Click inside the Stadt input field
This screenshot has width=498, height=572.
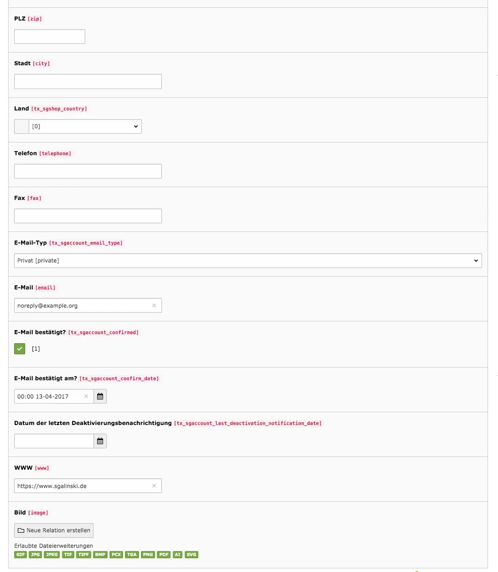[88, 81]
